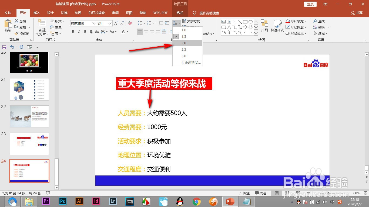Click the Increase indent button

click(x=167, y=23)
